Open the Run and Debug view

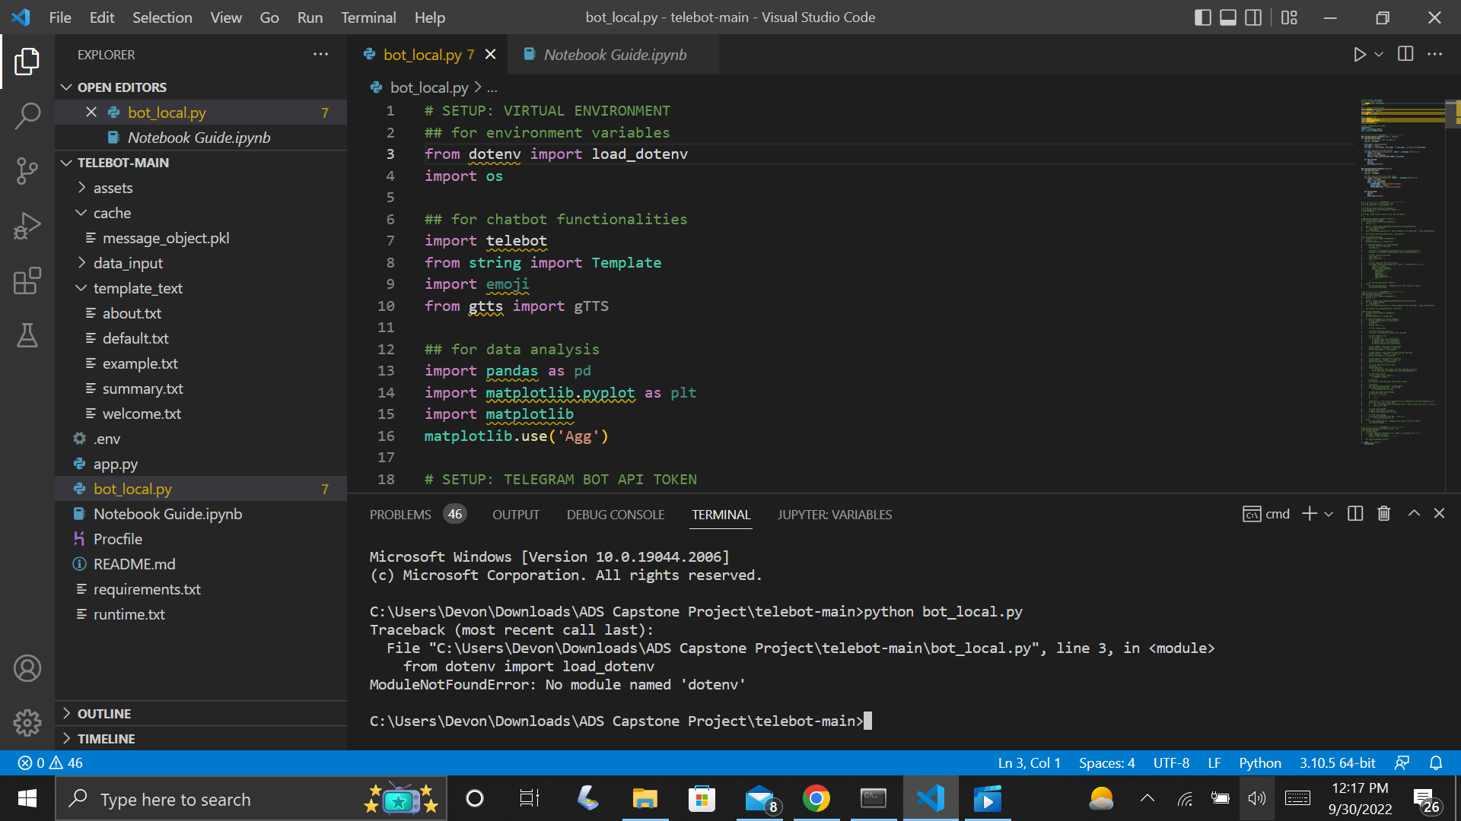click(28, 226)
